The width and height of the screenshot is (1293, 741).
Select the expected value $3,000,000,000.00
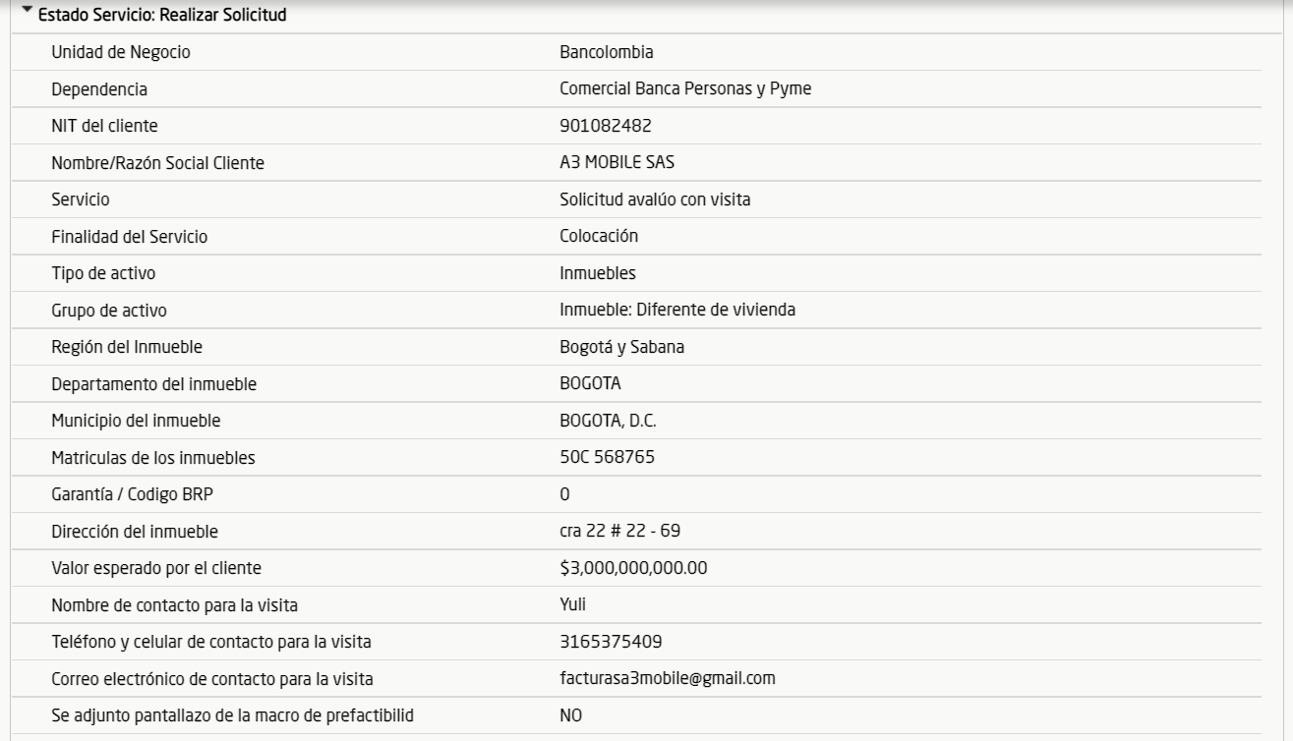pos(633,568)
